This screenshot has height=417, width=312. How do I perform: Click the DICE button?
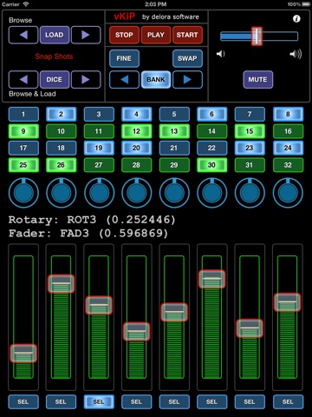point(55,79)
